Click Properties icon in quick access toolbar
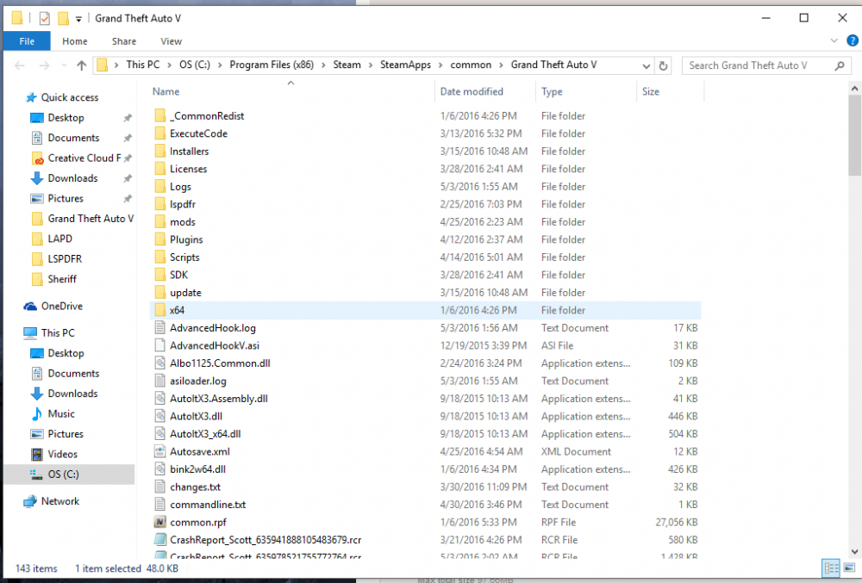The height and width of the screenshot is (583, 862). tap(45, 19)
